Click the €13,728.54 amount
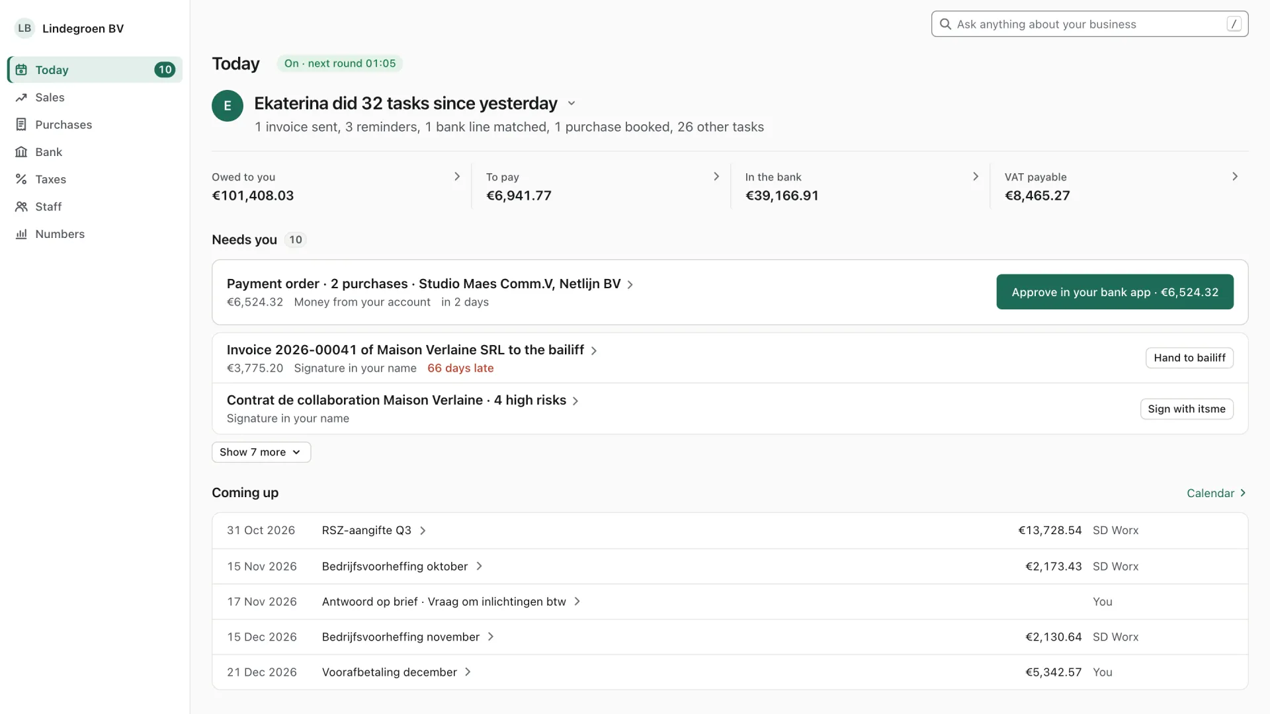 coord(1050,530)
